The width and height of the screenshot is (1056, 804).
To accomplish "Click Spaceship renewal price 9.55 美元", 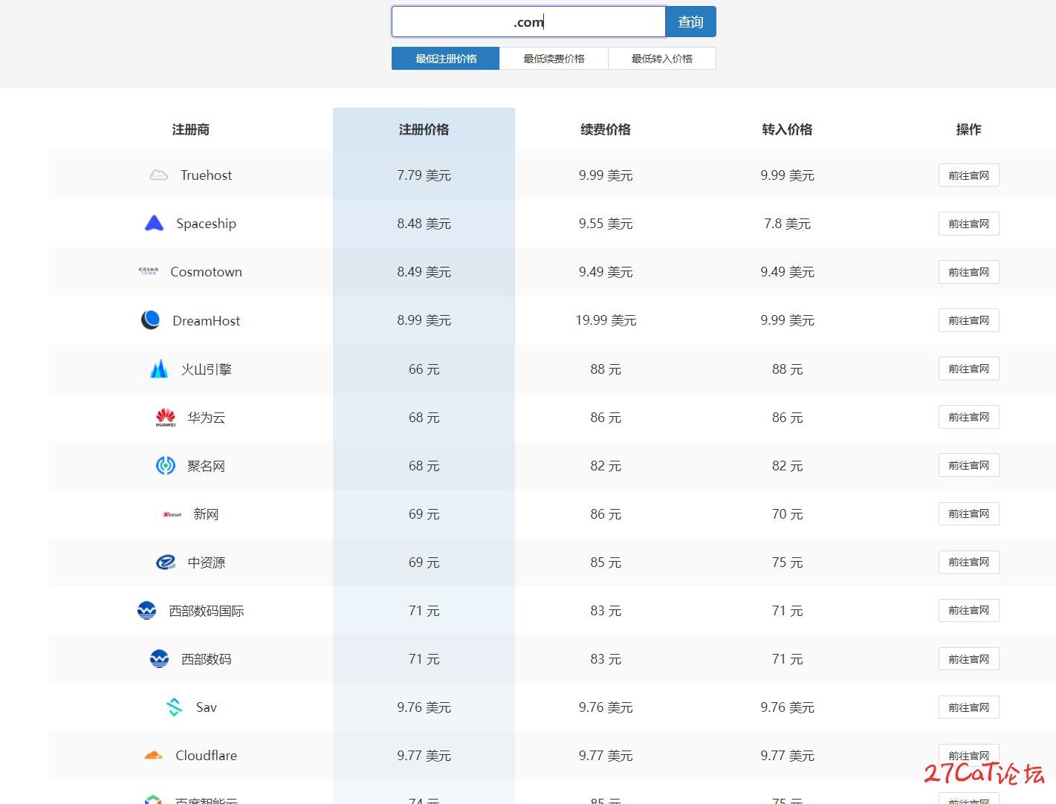I will pos(606,224).
